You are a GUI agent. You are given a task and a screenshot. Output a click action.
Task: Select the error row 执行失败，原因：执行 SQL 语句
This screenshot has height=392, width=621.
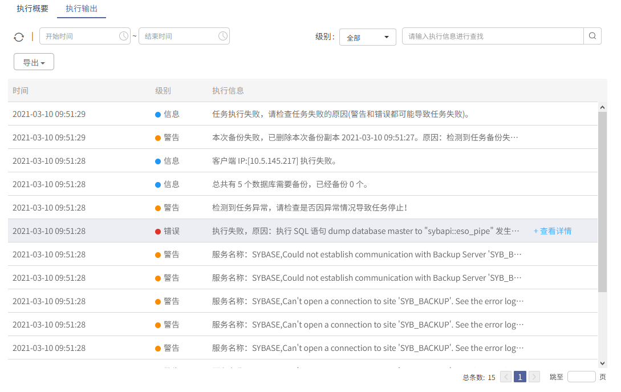(x=303, y=231)
